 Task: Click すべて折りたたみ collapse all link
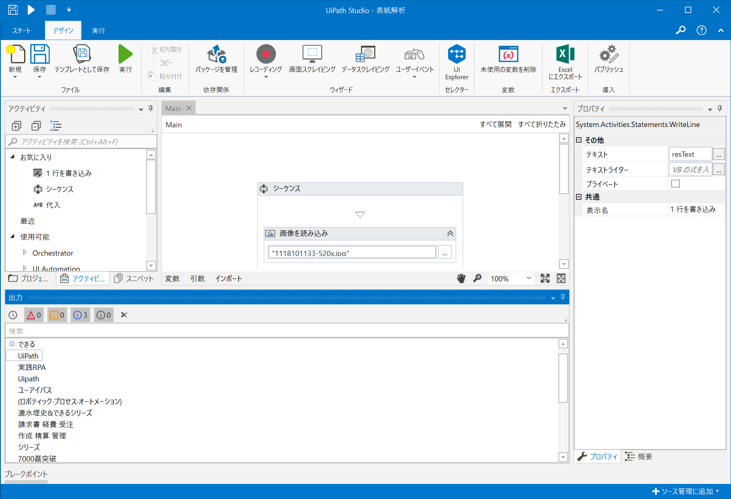click(x=542, y=124)
